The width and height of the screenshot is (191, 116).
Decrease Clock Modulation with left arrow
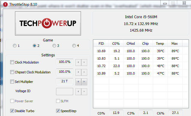[x=78, y=62]
